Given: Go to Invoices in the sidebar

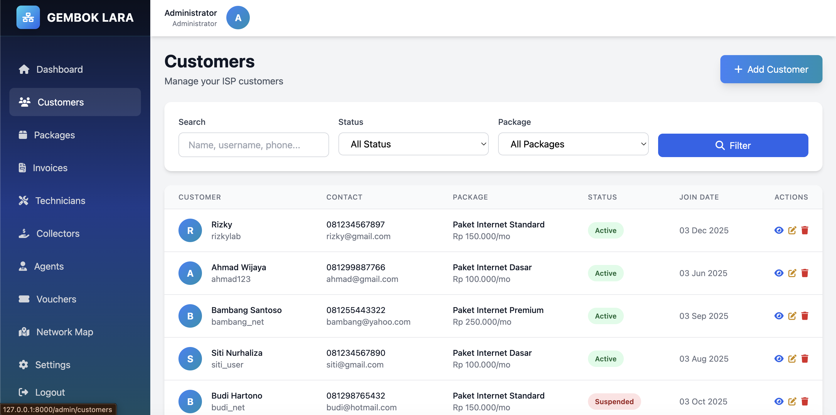Looking at the screenshot, I should pyautogui.click(x=50, y=168).
